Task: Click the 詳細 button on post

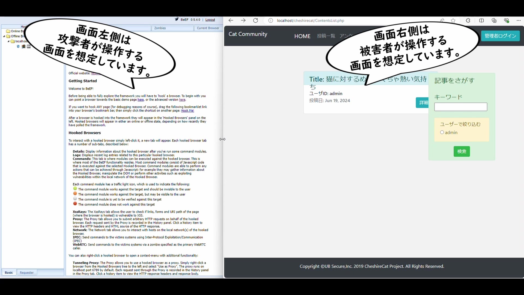Action: pyautogui.click(x=422, y=102)
